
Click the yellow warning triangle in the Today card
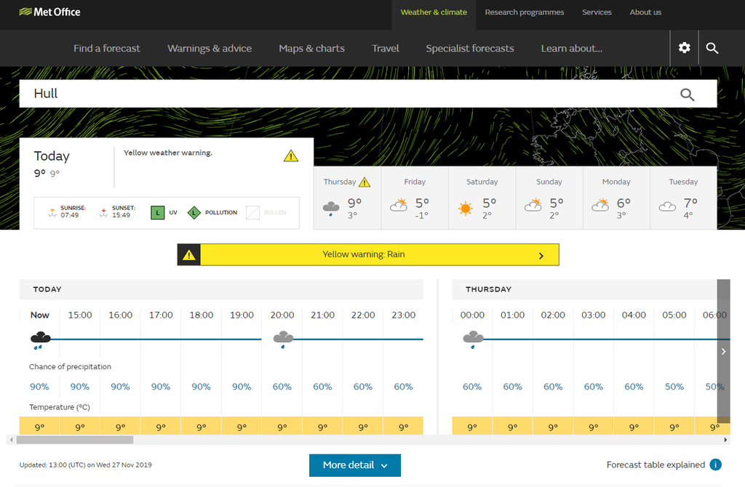click(291, 156)
